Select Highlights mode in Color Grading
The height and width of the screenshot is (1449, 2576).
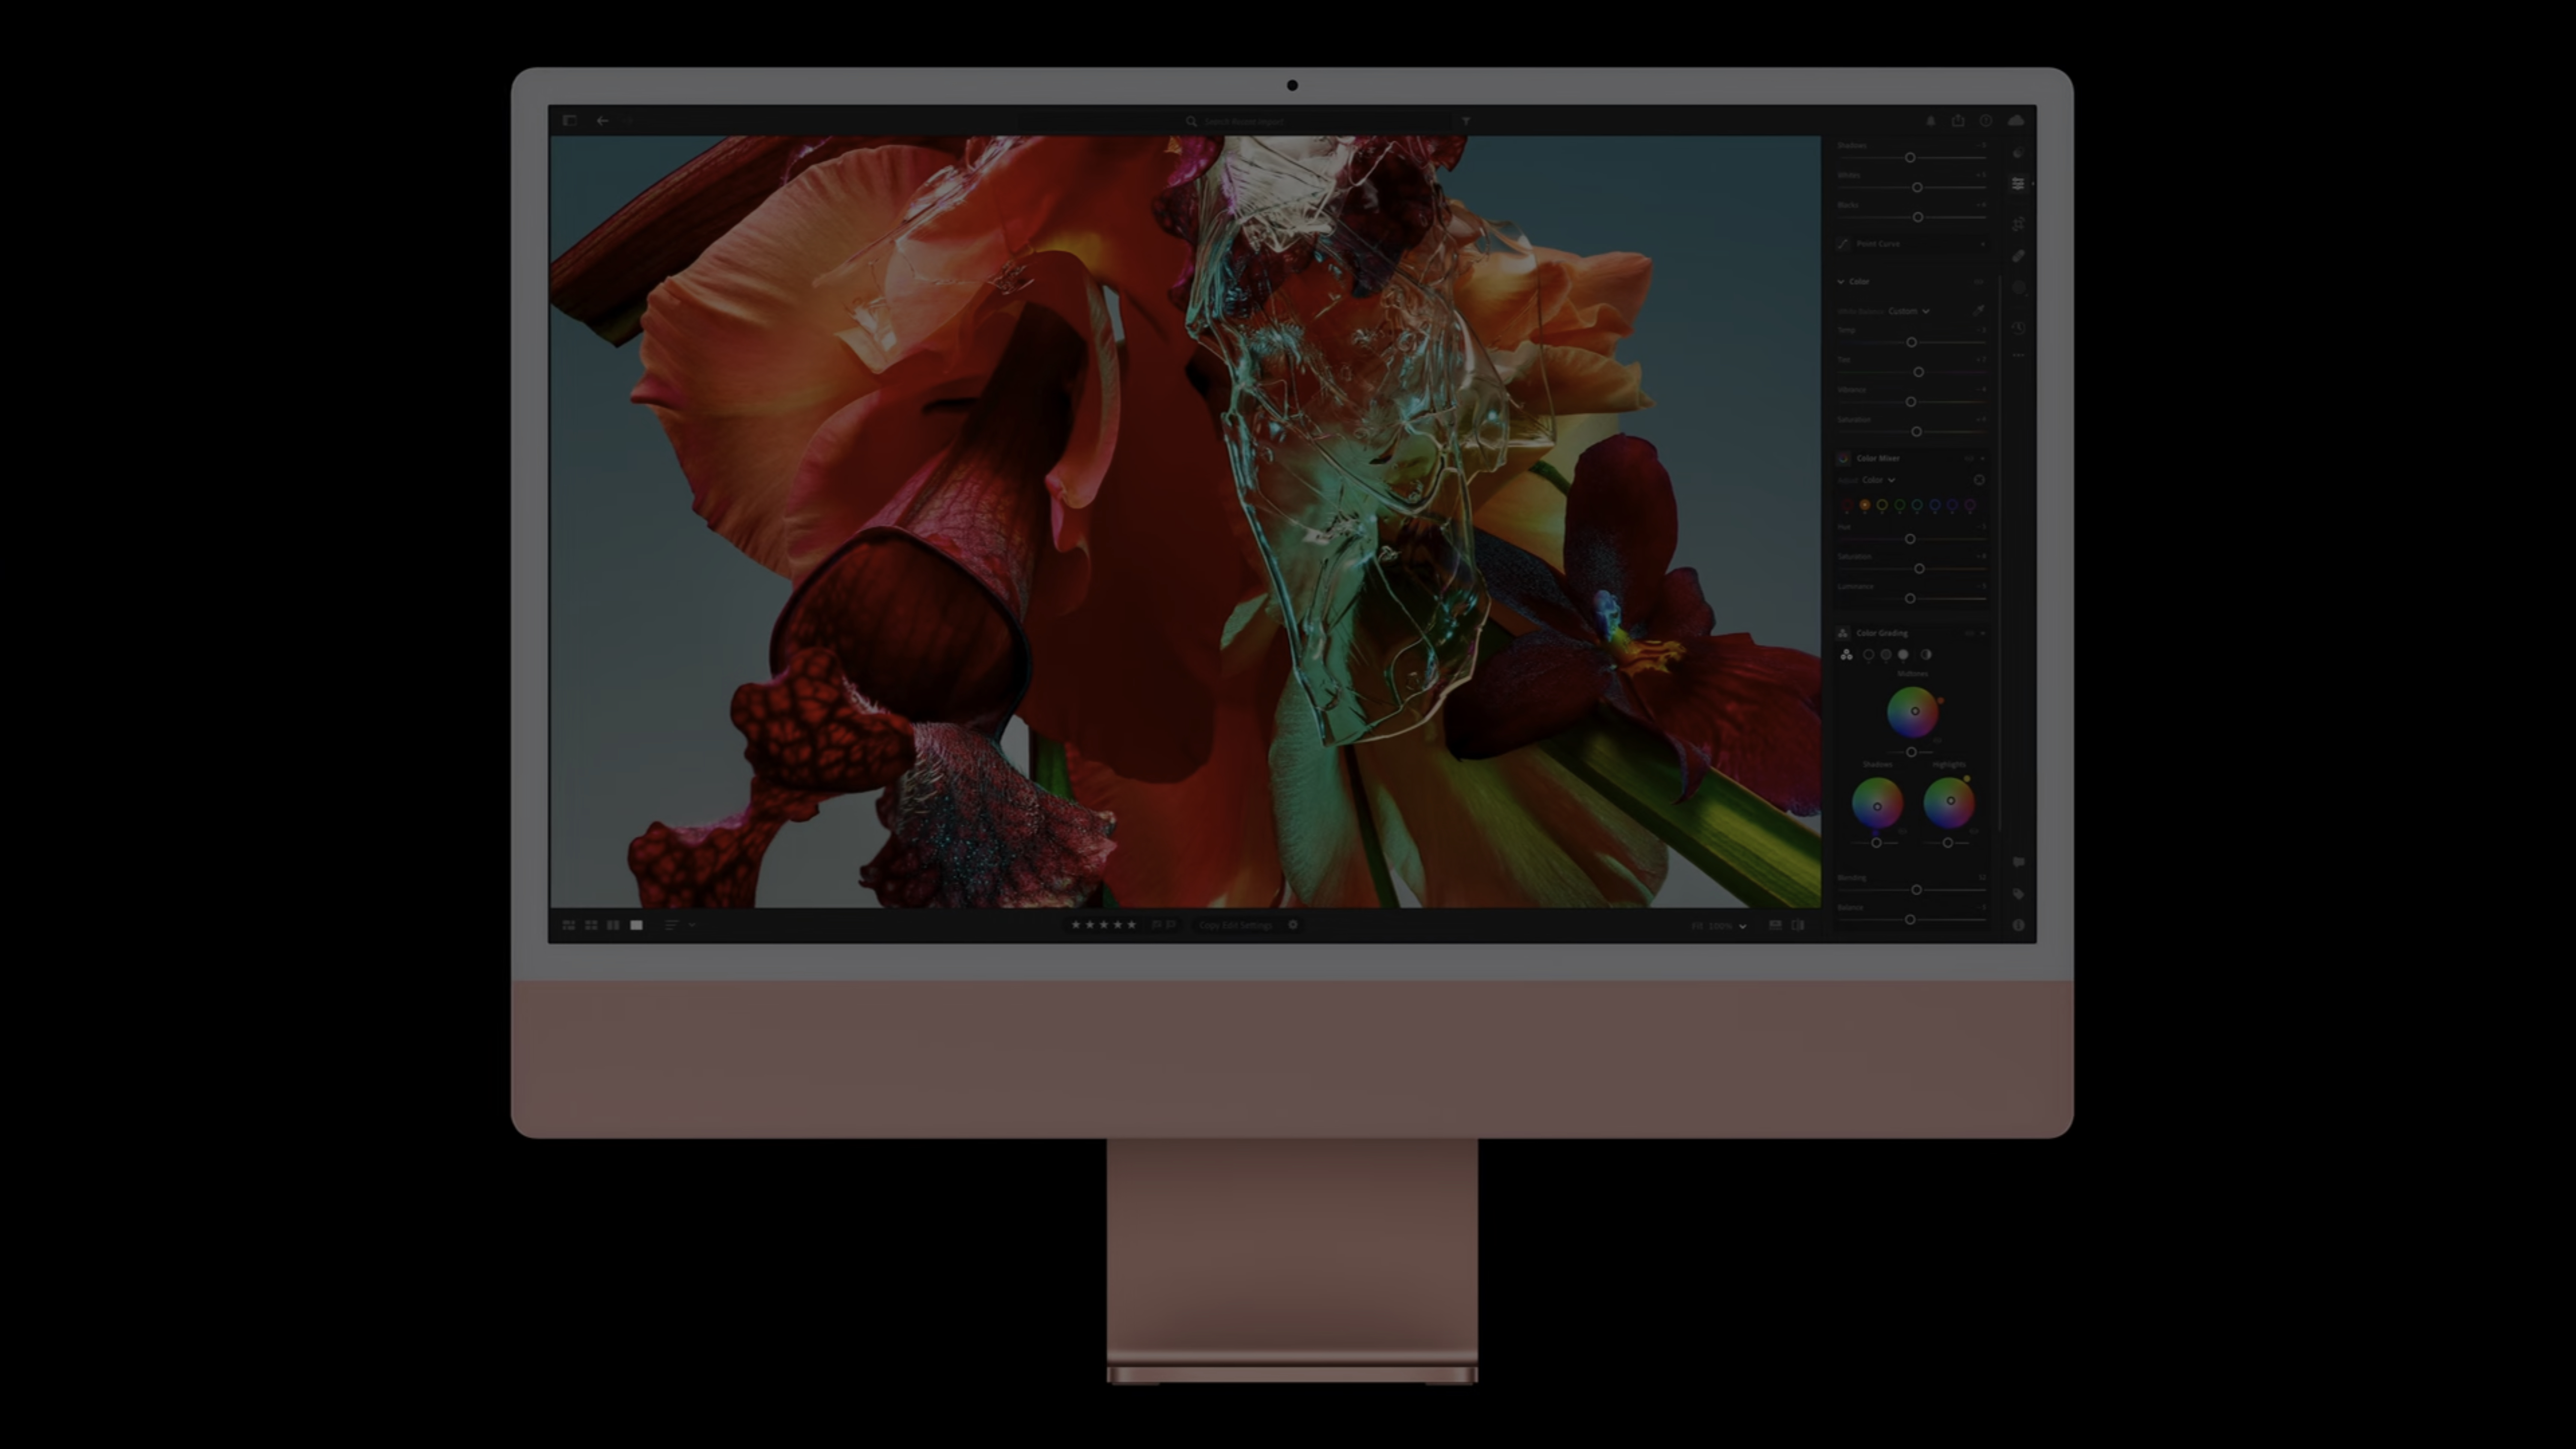pos(1903,655)
